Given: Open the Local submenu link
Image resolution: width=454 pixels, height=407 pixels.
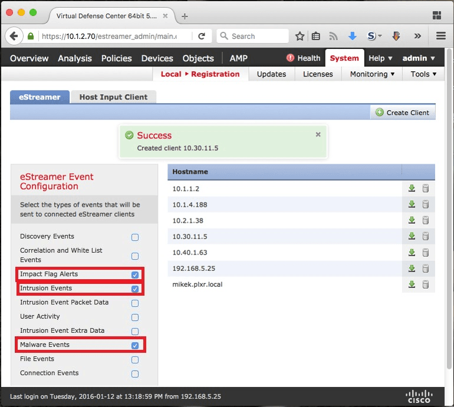Looking at the screenshot, I should pos(171,74).
